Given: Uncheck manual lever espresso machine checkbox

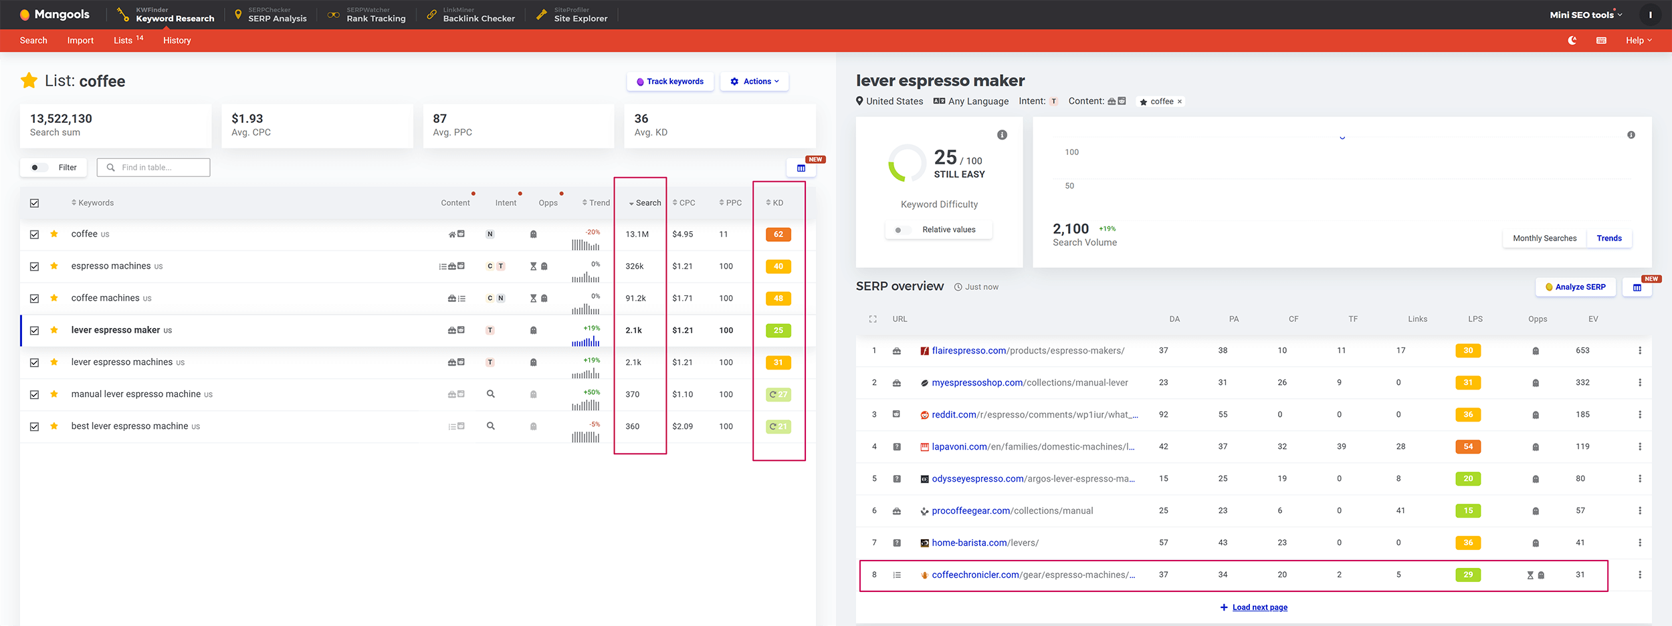Looking at the screenshot, I should 34,395.
